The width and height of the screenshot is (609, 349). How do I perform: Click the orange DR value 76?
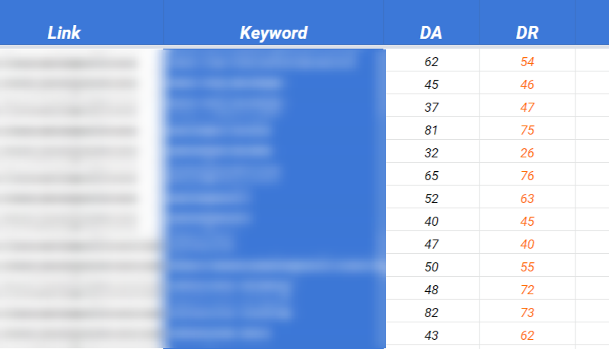pyautogui.click(x=528, y=175)
